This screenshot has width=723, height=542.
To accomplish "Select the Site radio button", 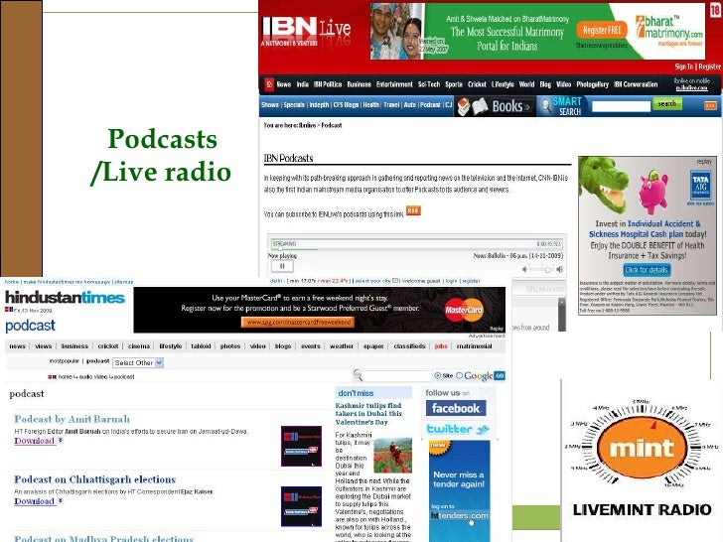I will click(437, 375).
